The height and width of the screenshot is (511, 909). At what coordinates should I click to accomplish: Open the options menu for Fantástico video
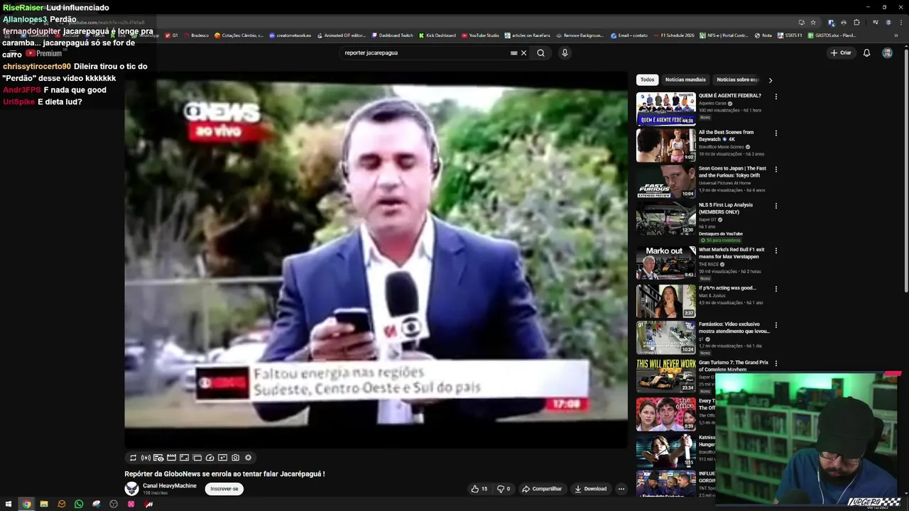click(x=775, y=325)
